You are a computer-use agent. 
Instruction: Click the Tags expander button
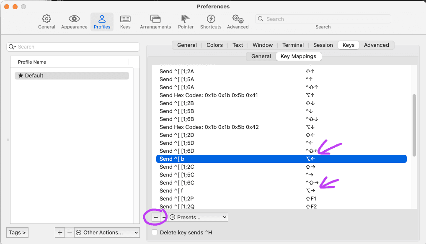[17, 232]
